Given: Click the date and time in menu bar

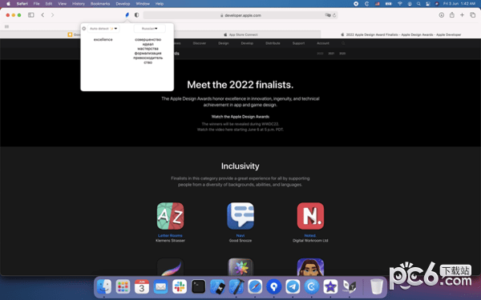Looking at the screenshot, I should [459, 4].
